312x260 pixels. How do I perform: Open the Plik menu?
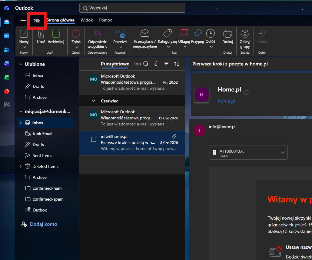tap(37, 21)
